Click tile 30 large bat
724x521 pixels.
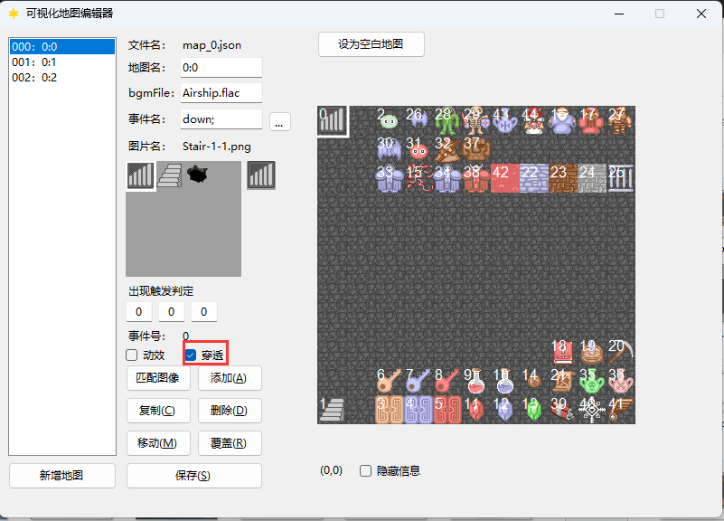pyautogui.click(x=390, y=149)
